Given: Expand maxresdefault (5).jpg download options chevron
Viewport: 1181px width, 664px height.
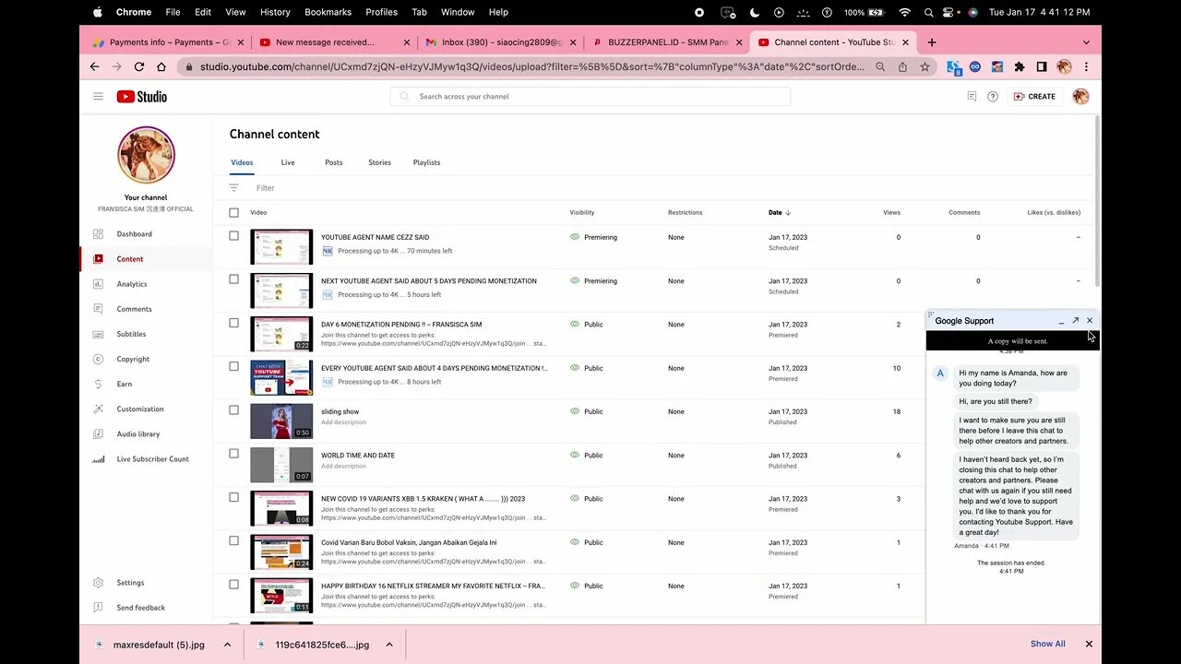Looking at the screenshot, I should click(227, 645).
